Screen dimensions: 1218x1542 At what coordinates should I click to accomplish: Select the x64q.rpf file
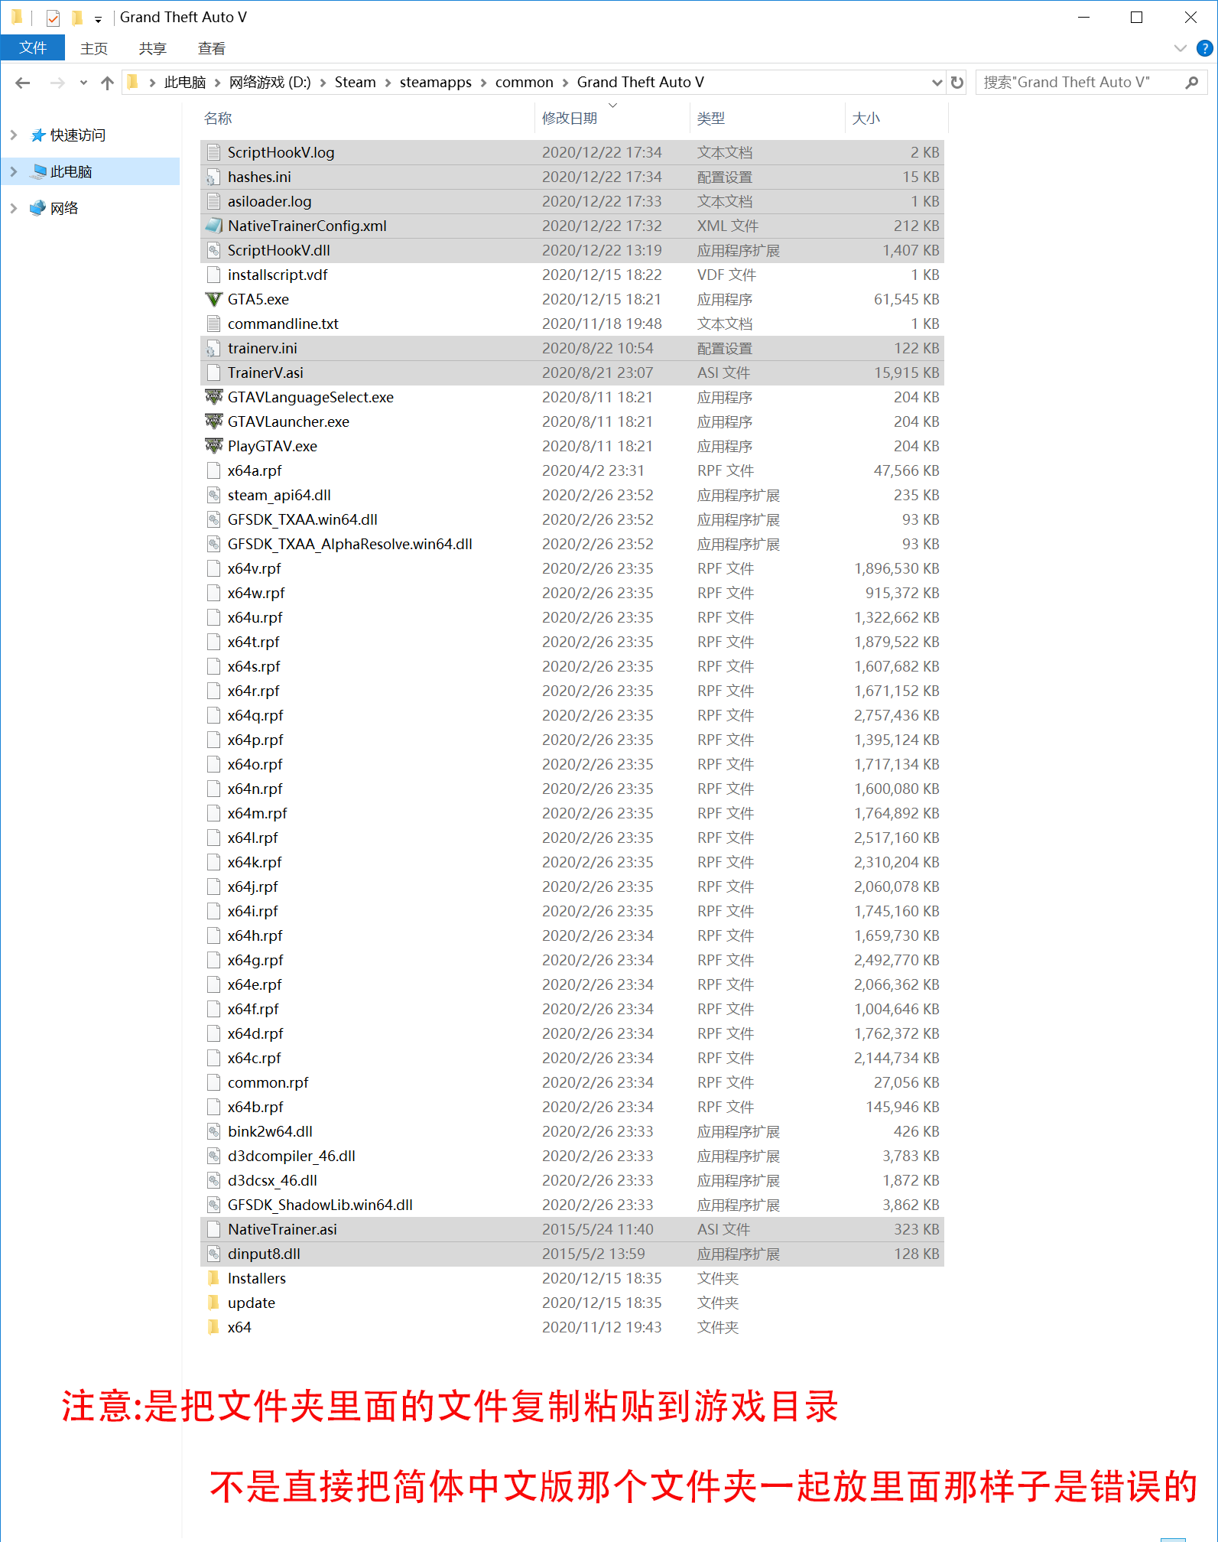tap(572, 715)
